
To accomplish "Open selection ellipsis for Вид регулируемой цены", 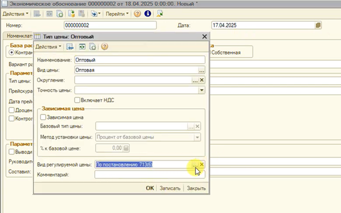I will coord(195,165).
